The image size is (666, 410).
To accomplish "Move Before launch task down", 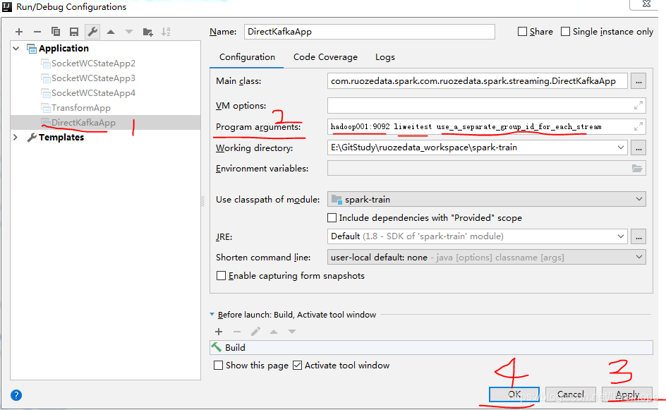I will pyautogui.click(x=292, y=332).
